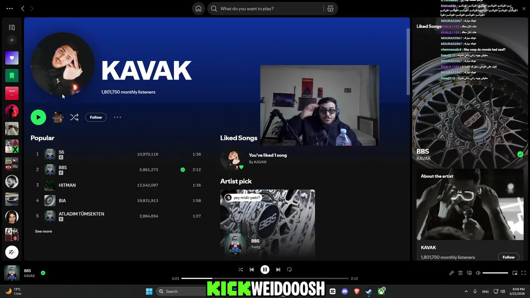Viewport: 530px width, 298px height.
Task: Pause the current song
Action: pos(265,269)
